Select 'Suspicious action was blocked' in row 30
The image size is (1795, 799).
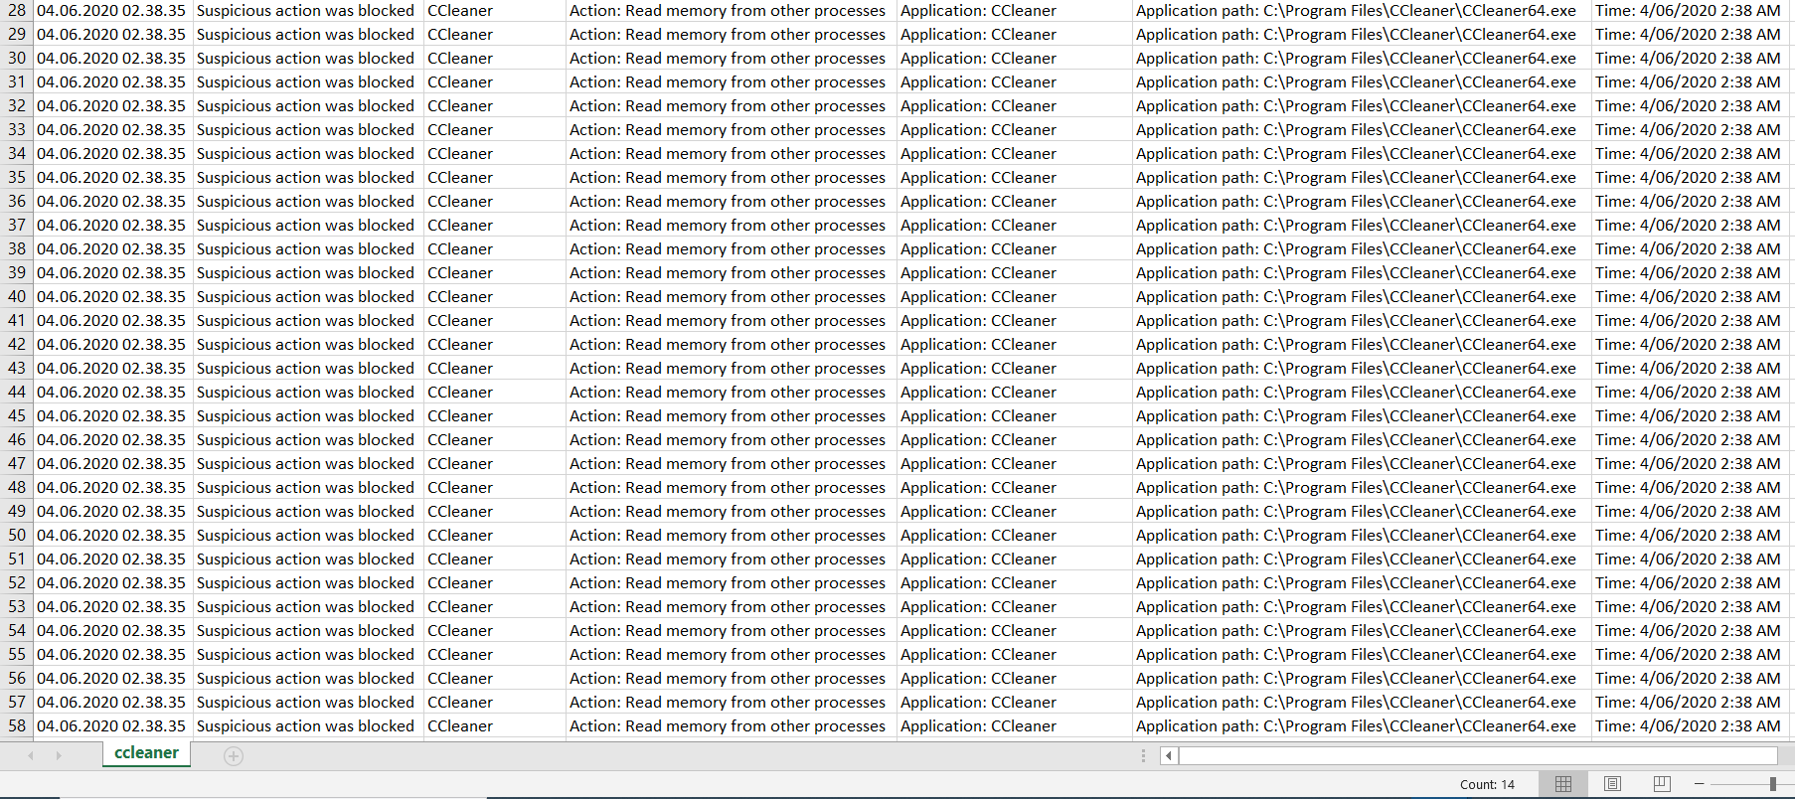[308, 58]
